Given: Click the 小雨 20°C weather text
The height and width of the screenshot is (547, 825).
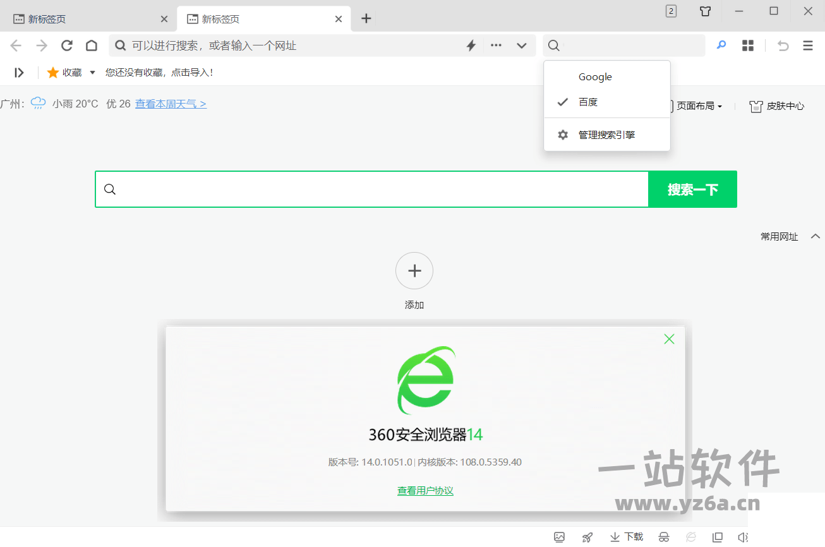Looking at the screenshot, I should point(75,104).
